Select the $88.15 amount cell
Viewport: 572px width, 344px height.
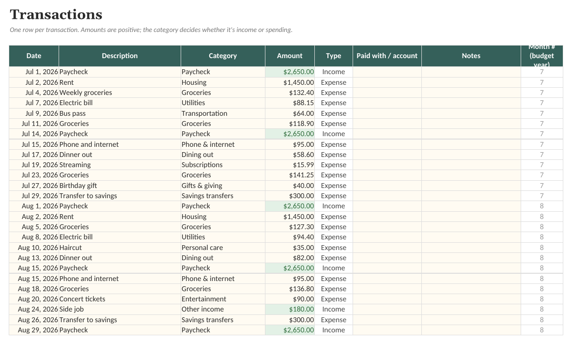coord(290,103)
